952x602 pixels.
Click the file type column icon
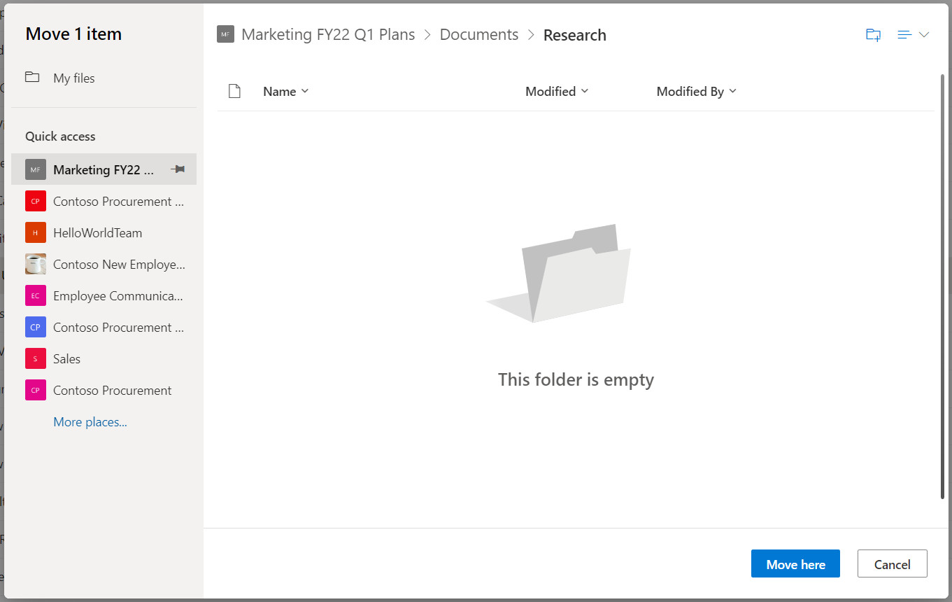(234, 92)
